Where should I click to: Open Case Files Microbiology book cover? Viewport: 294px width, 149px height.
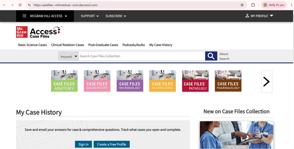130,81
